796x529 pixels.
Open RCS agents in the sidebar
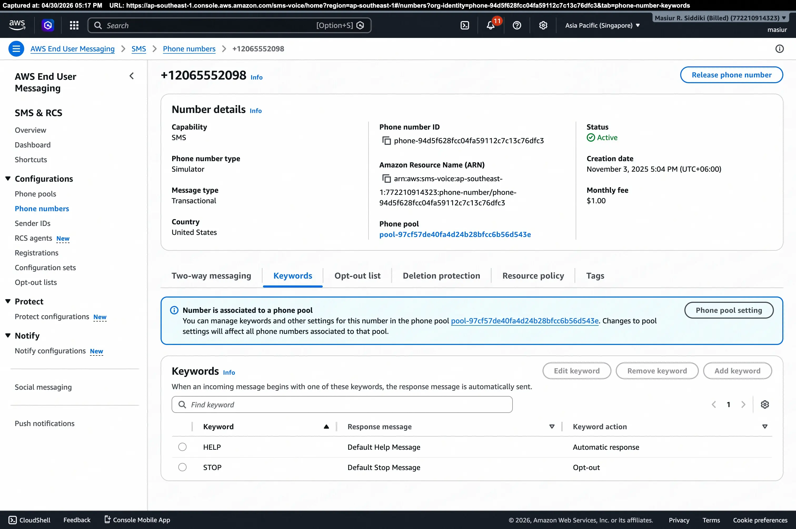pos(33,238)
